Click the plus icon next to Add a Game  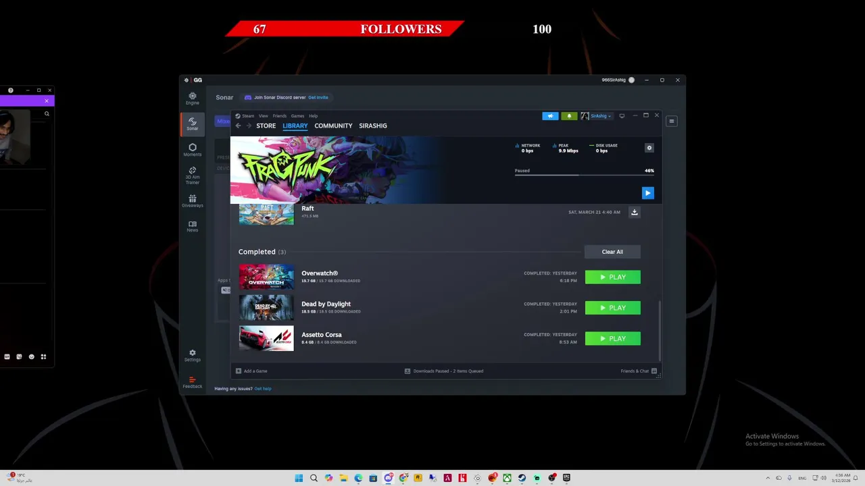click(238, 371)
